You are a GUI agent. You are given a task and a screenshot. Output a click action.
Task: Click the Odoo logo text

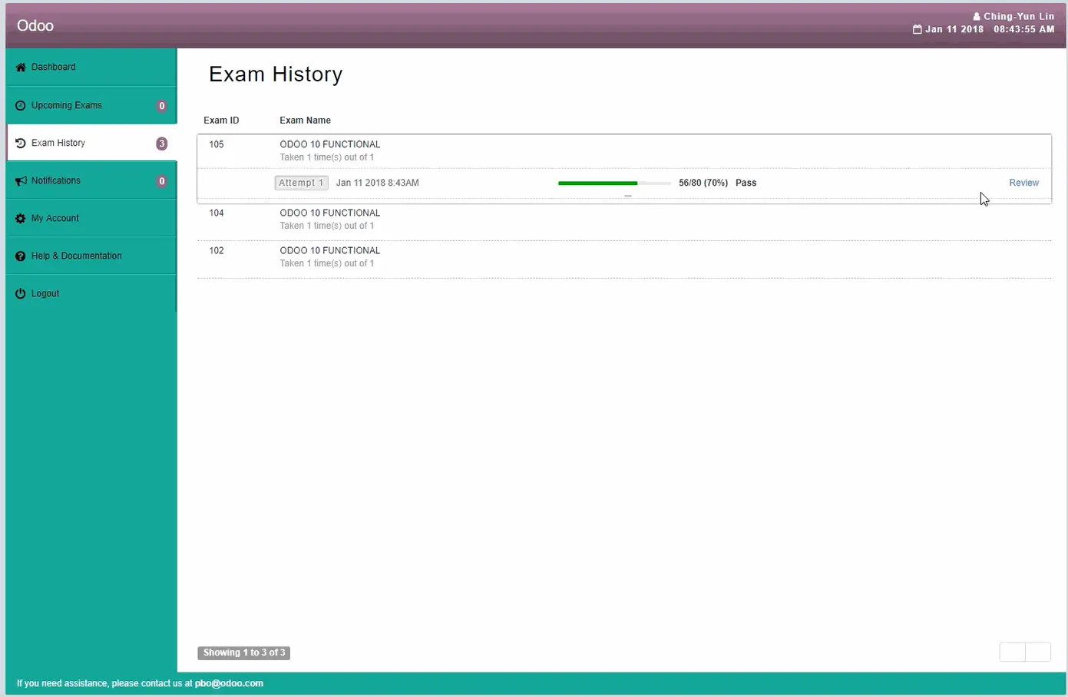coord(35,25)
